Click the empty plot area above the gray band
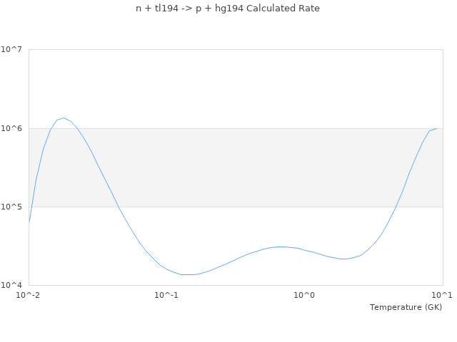 pos(236,89)
